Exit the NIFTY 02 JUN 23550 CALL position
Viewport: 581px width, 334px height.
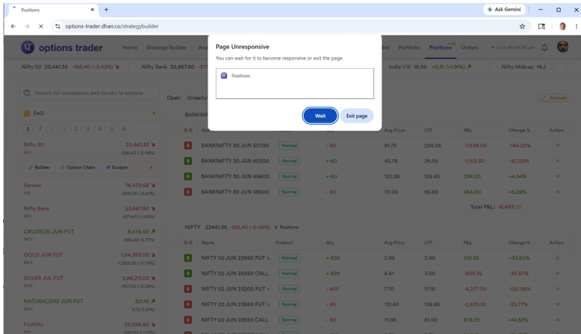coord(557,320)
